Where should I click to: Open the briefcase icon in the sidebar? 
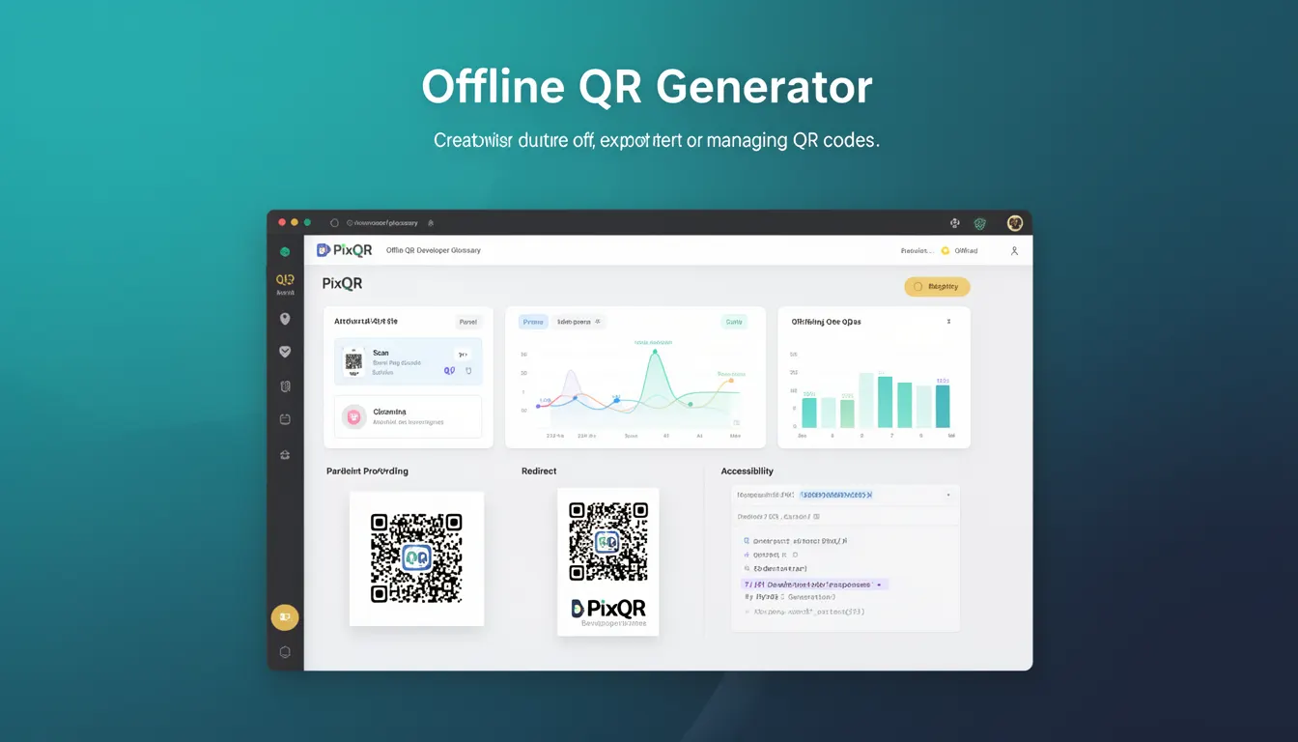pyautogui.click(x=285, y=454)
